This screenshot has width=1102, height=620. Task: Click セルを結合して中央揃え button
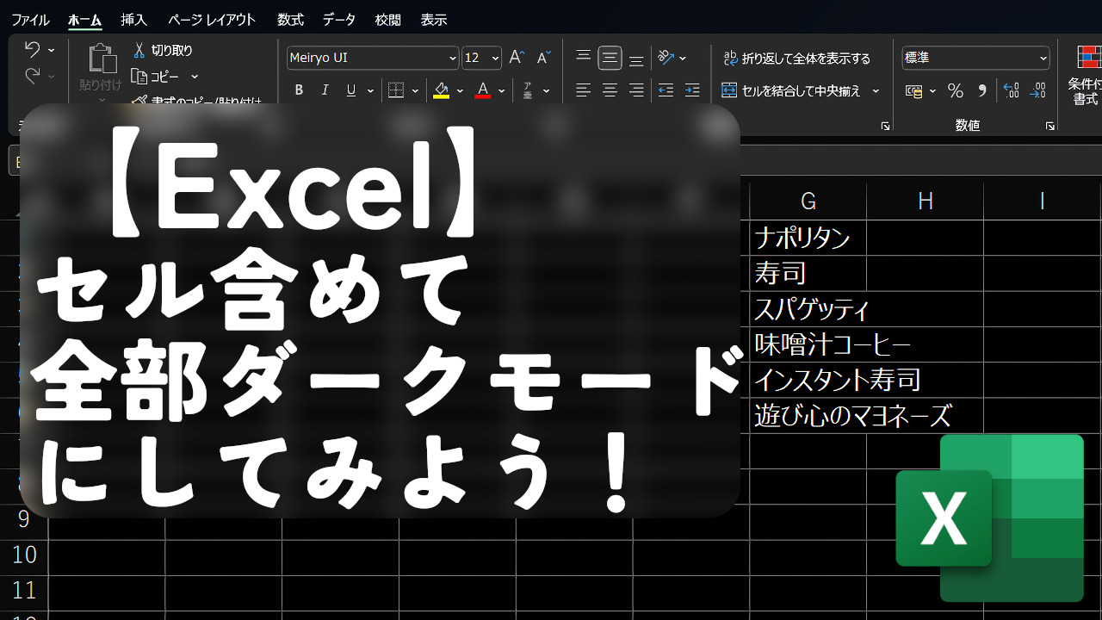coord(791,90)
